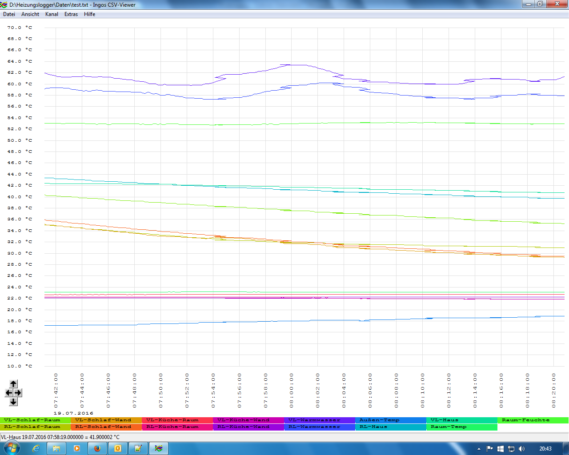The image size is (569, 455).
Task: Open the Extras menu
Action: [71, 14]
